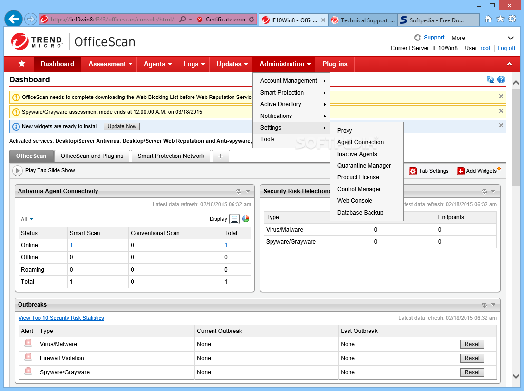524x391 pixels.
Task: Click the browser Forward arrow button
Action: point(30,19)
